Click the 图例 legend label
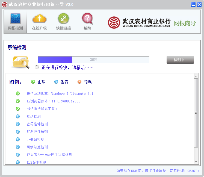The height and width of the screenshot is (177, 204). point(15,82)
